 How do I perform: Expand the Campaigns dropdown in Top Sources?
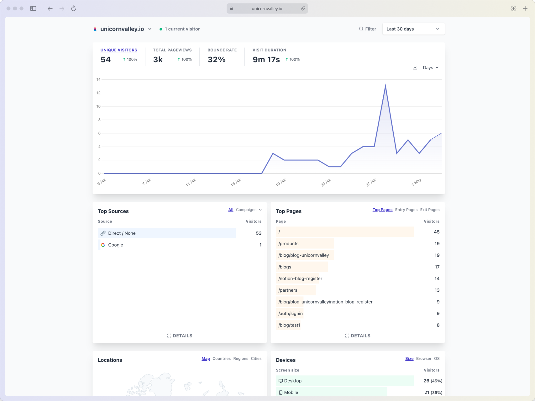[x=249, y=210]
